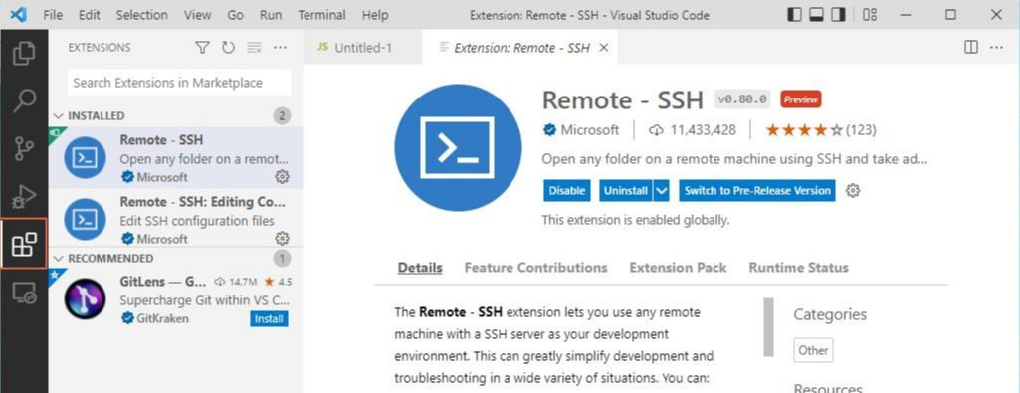Click the Preview badge
This screenshot has width=1020, height=393.
point(801,98)
